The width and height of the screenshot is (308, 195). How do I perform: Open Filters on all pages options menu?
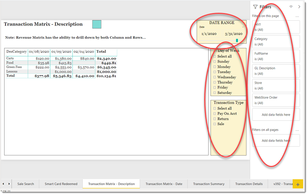pyautogui.click(x=297, y=130)
